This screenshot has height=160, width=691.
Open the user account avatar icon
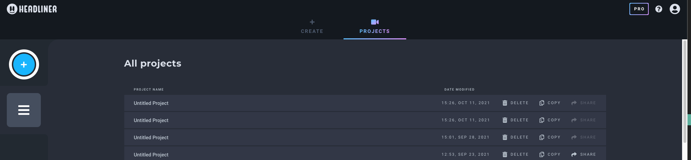675,9
